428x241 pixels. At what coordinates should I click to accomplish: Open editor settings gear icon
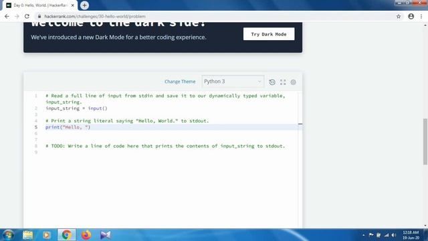point(293,82)
